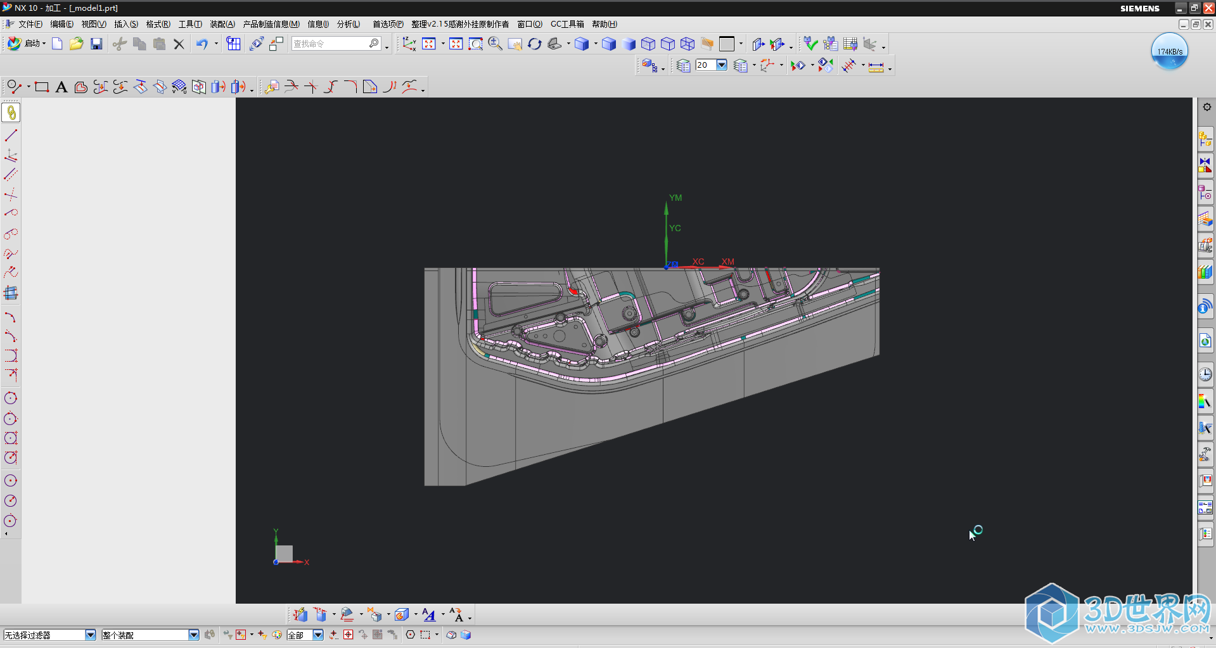Toggle the snap point circle-center option

coord(411,635)
